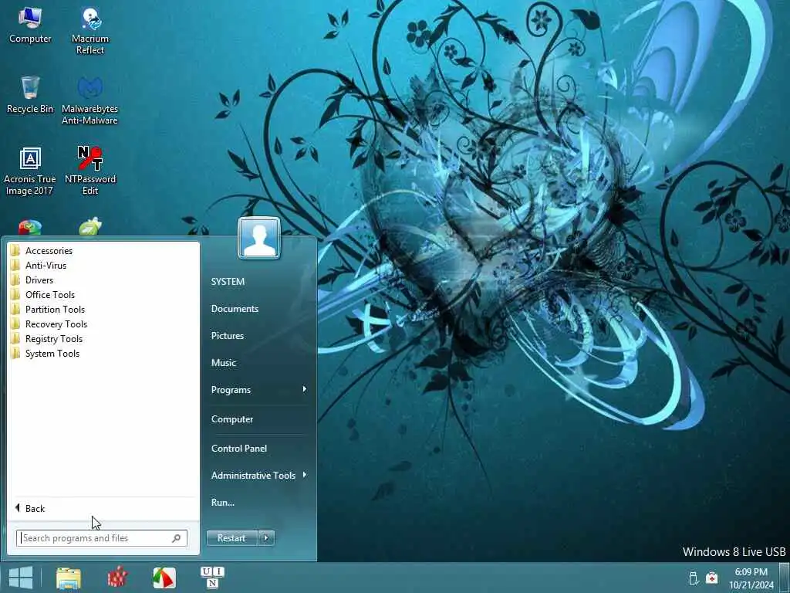The width and height of the screenshot is (790, 593).
Task: Click the search magnifier icon
Action: click(x=177, y=538)
